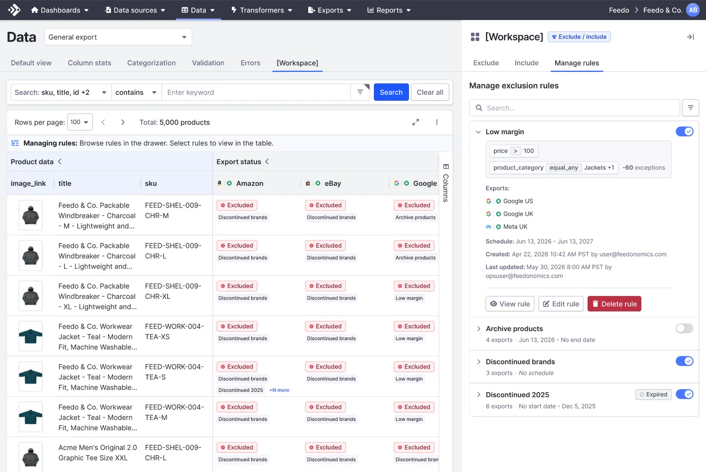Click the Search button
This screenshot has height=472, width=706.
pos(391,92)
